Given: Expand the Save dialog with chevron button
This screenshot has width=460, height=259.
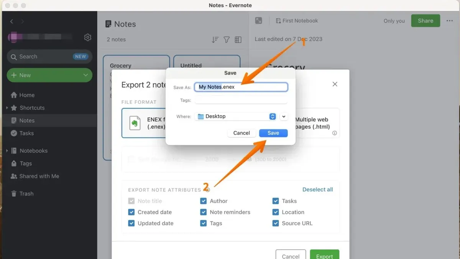Looking at the screenshot, I should point(284,116).
